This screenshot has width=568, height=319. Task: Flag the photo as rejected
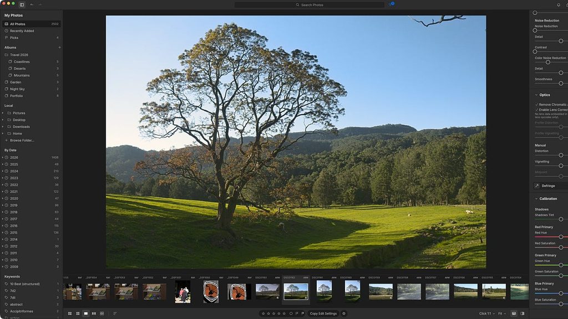[302, 313]
